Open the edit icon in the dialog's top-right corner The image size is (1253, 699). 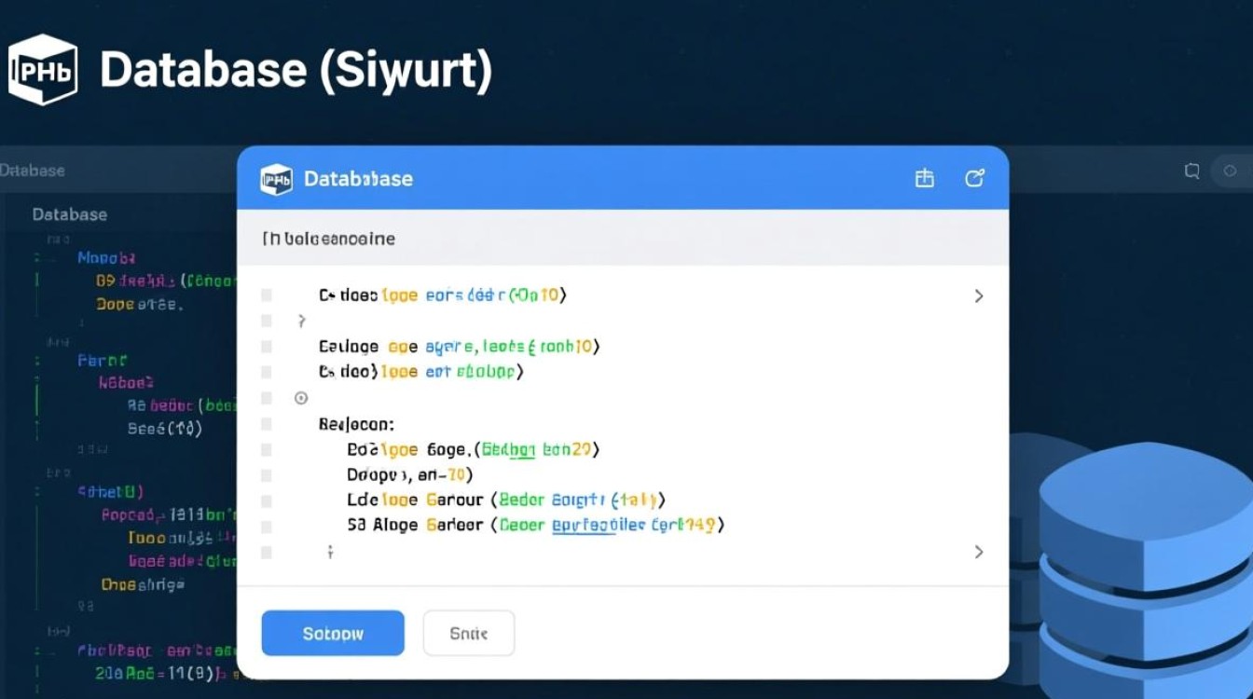(974, 179)
